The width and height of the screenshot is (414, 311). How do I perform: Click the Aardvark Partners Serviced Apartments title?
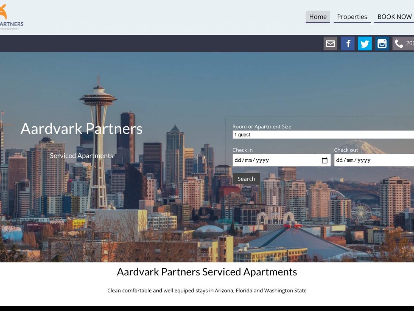tap(207, 272)
